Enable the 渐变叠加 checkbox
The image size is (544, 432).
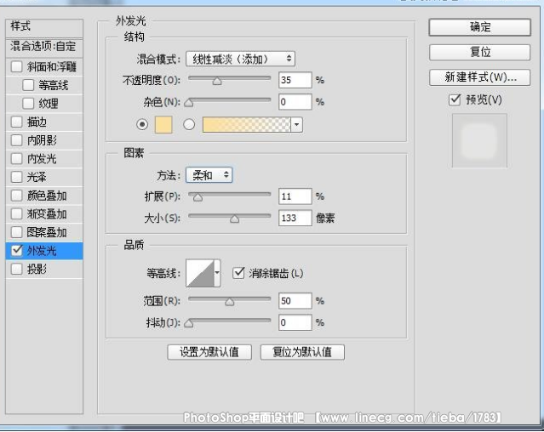pyautogui.click(x=16, y=213)
